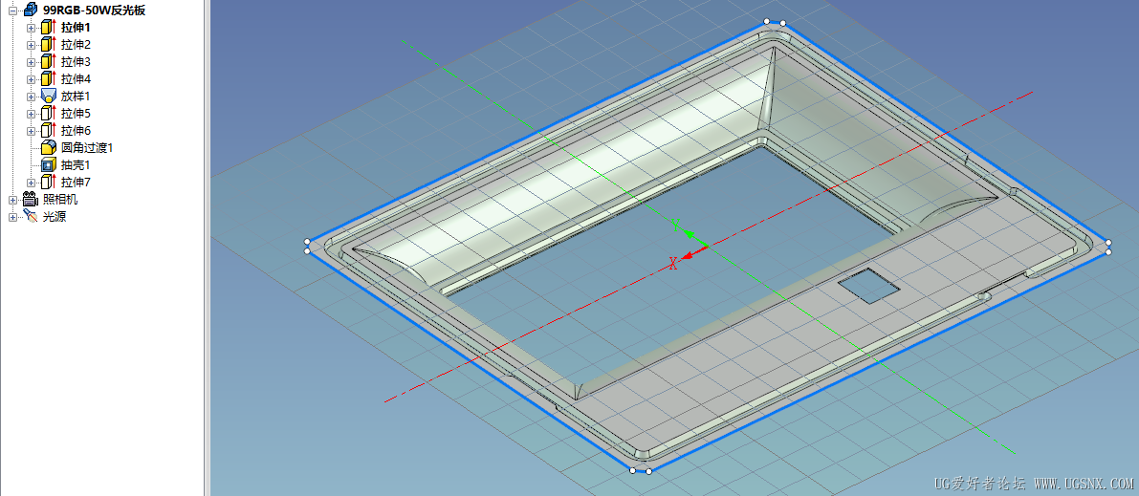The width and height of the screenshot is (1139, 496).
Task: Click the 99RGB-50W反光板 part icon
Action: pos(31,11)
